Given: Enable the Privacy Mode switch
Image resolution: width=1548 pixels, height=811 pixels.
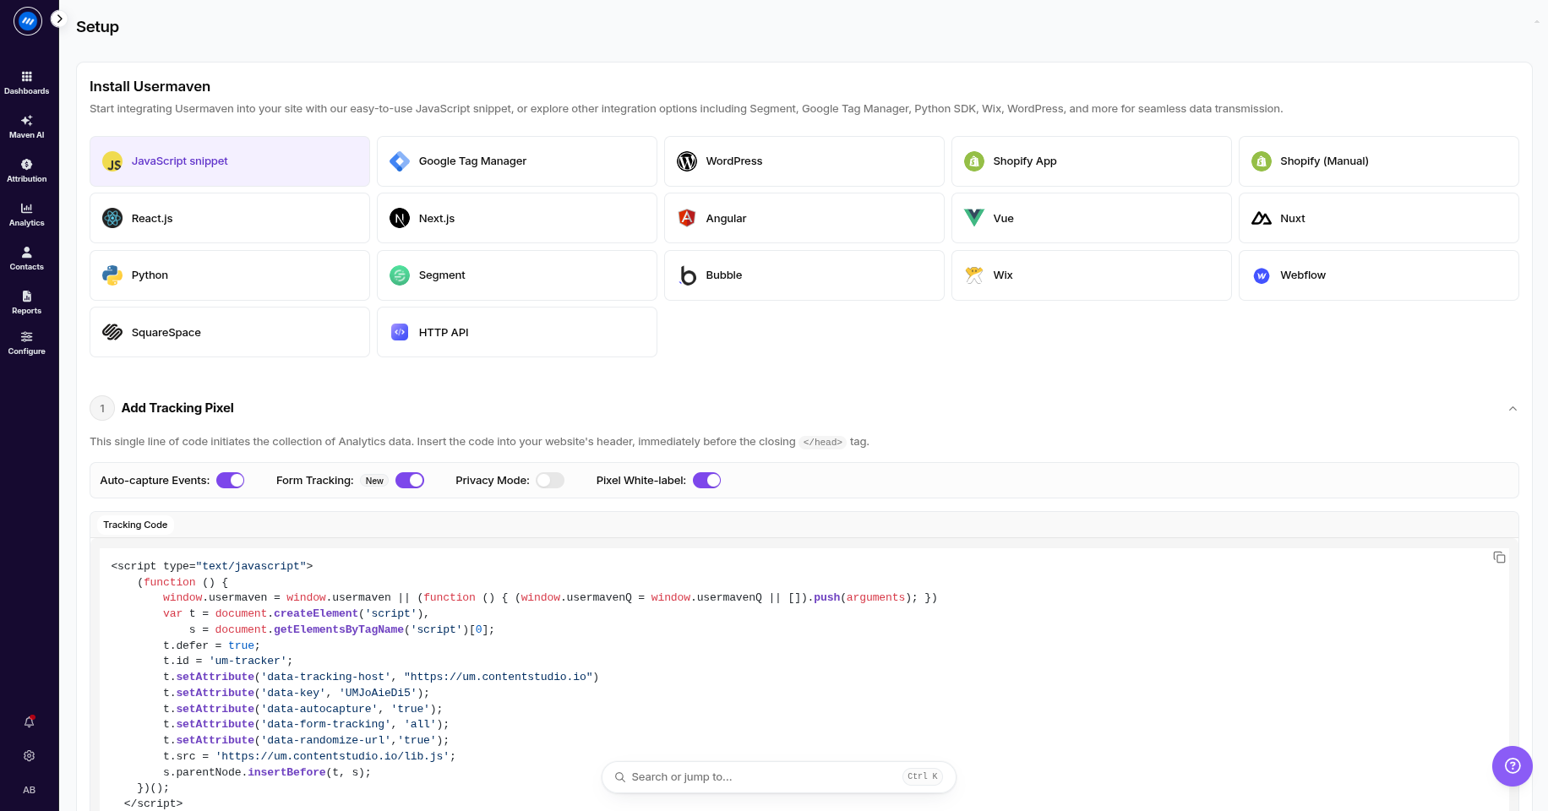Looking at the screenshot, I should tap(550, 481).
